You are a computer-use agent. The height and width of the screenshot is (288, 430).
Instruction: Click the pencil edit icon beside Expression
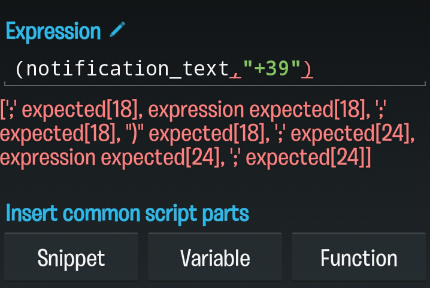(x=117, y=29)
